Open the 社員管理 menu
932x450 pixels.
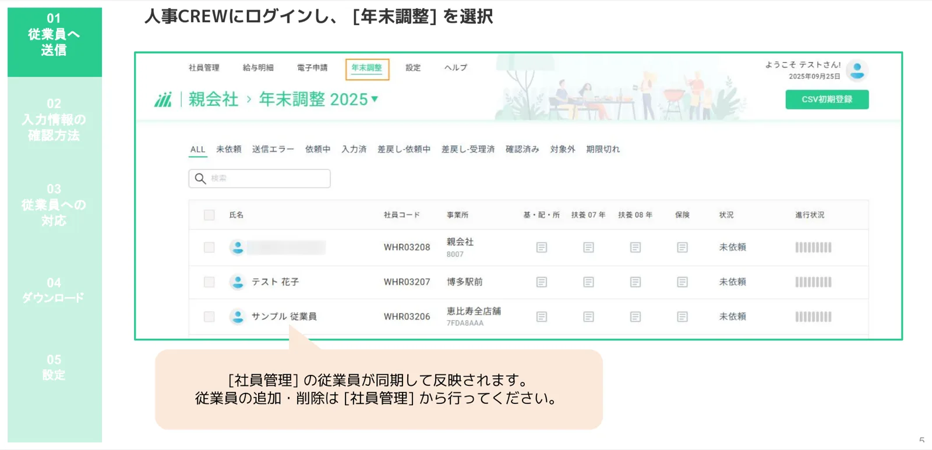[204, 68]
